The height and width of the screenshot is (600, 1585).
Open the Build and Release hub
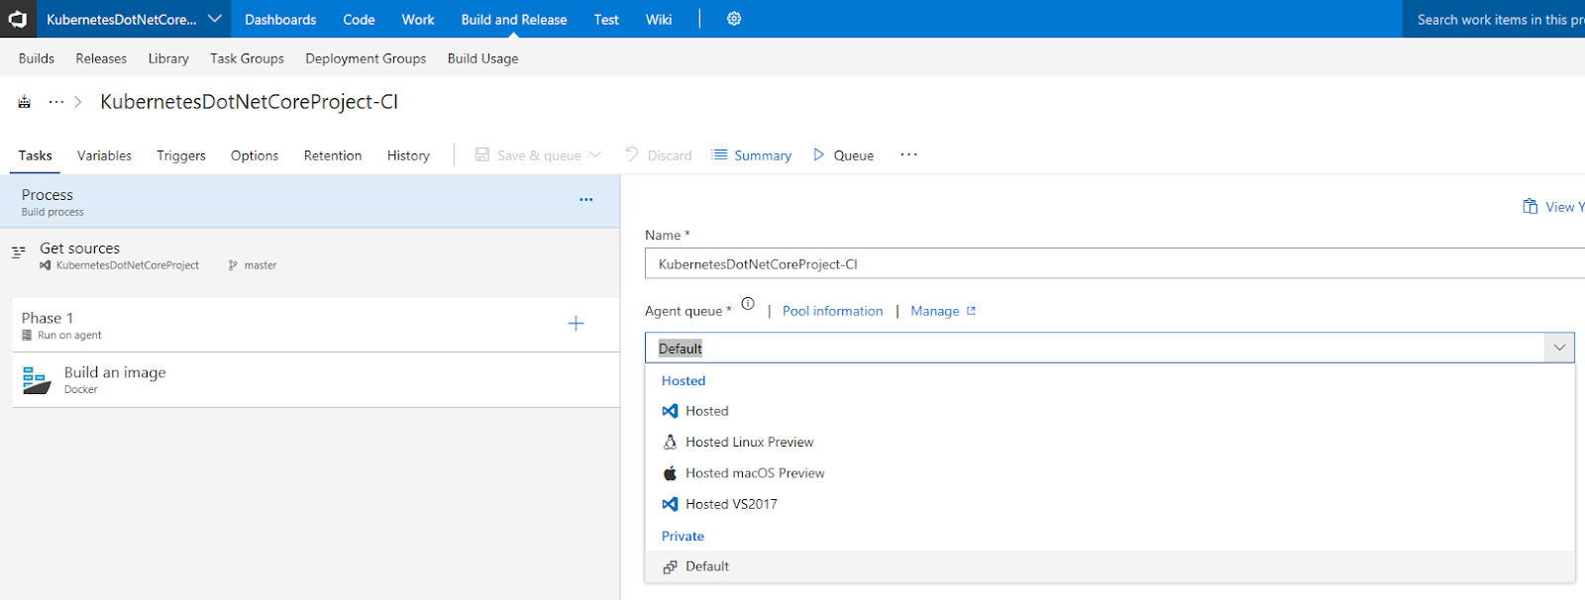pyautogui.click(x=514, y=19)
